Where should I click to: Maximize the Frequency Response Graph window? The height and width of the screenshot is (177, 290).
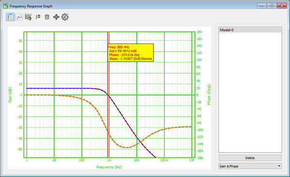coord(272,6)
